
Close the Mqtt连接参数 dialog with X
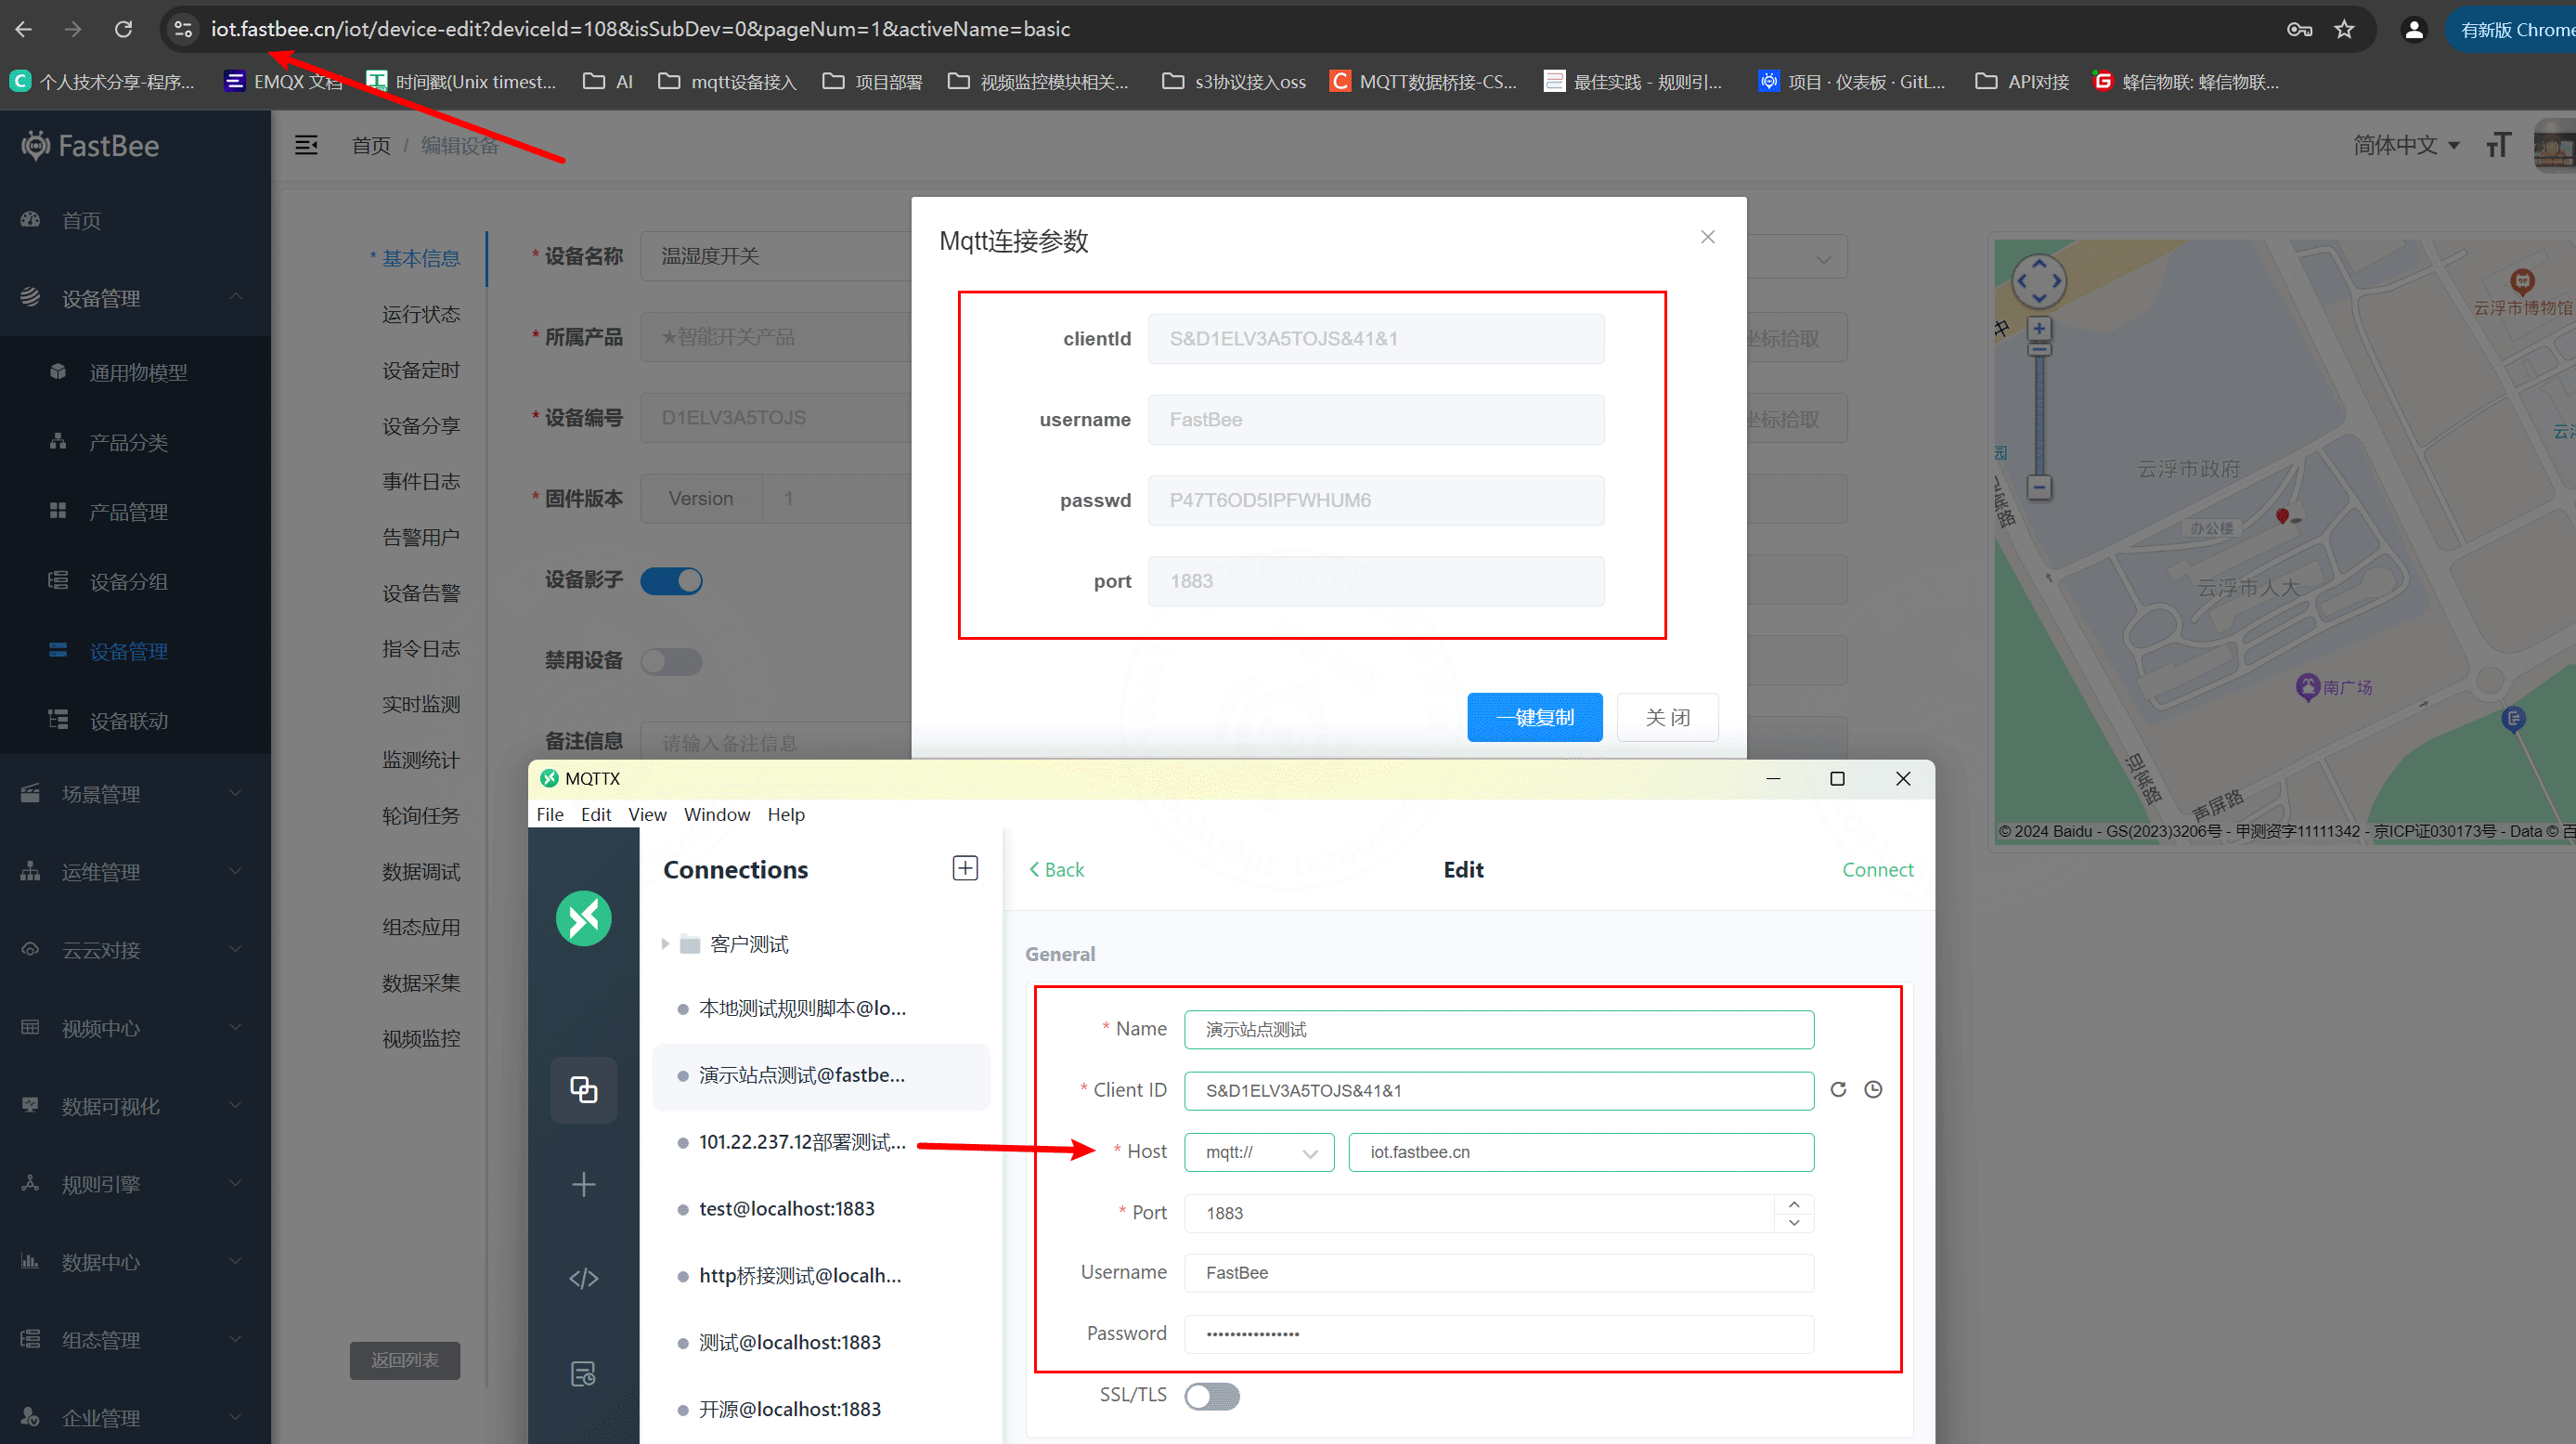pos(1707,237)
